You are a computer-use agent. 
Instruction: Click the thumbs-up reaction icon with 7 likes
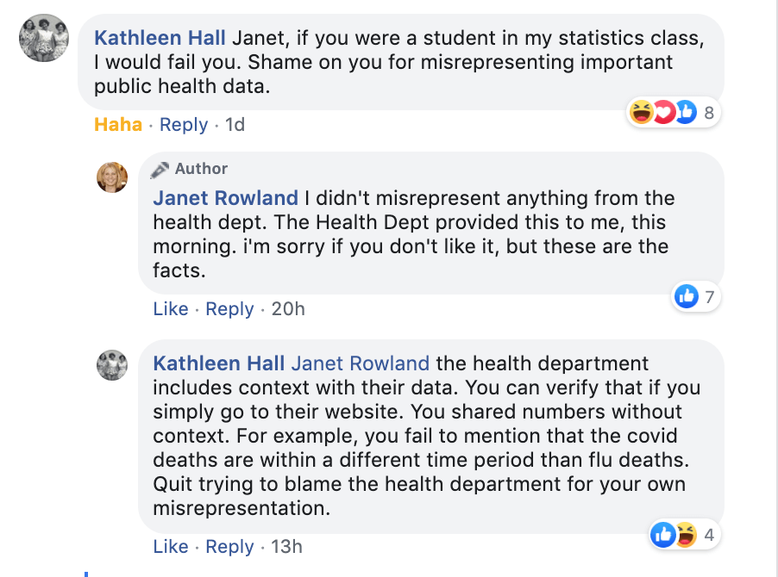[687, 296]
